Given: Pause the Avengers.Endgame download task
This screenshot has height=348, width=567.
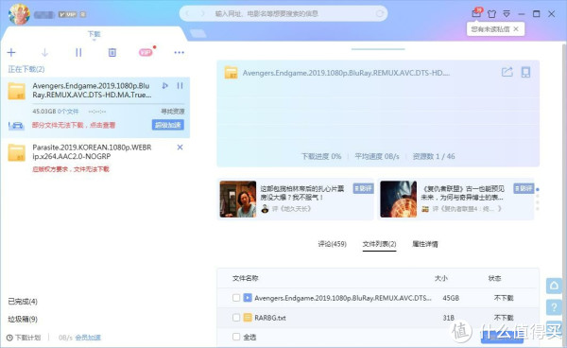Looking at the screenshot, I should (x=180, y=86).
